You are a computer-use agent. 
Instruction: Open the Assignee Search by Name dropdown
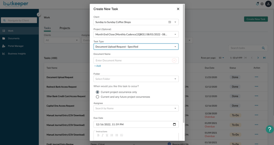pos(136,108)
